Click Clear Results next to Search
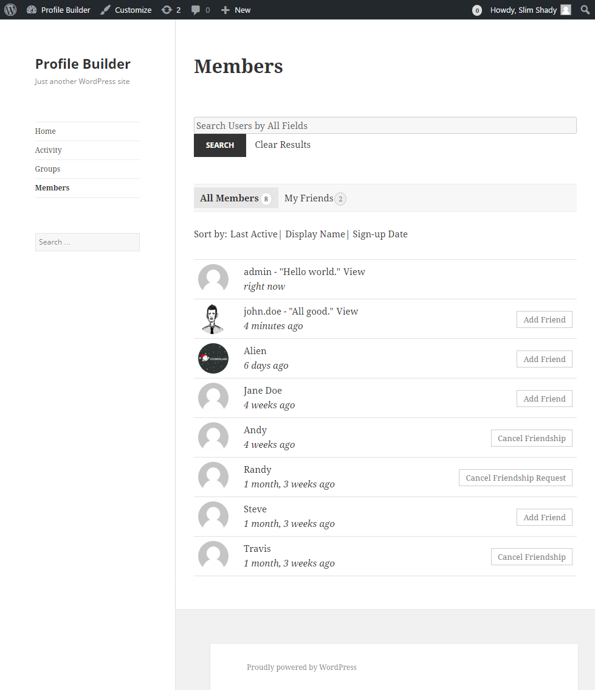Viewport: 595px width, 690px height. 282,144
